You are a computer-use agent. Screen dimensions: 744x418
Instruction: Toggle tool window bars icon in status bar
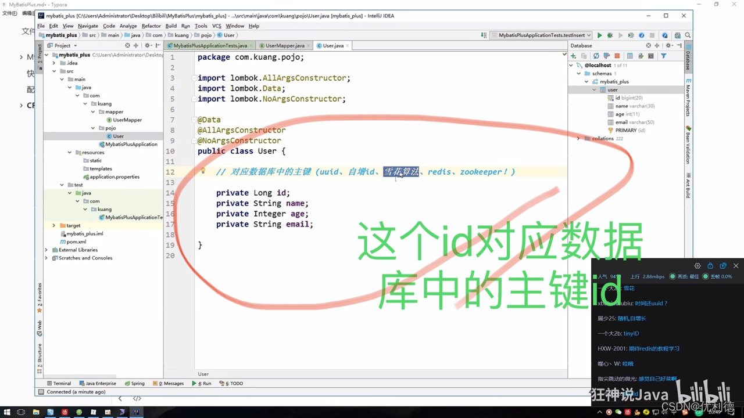41,392
